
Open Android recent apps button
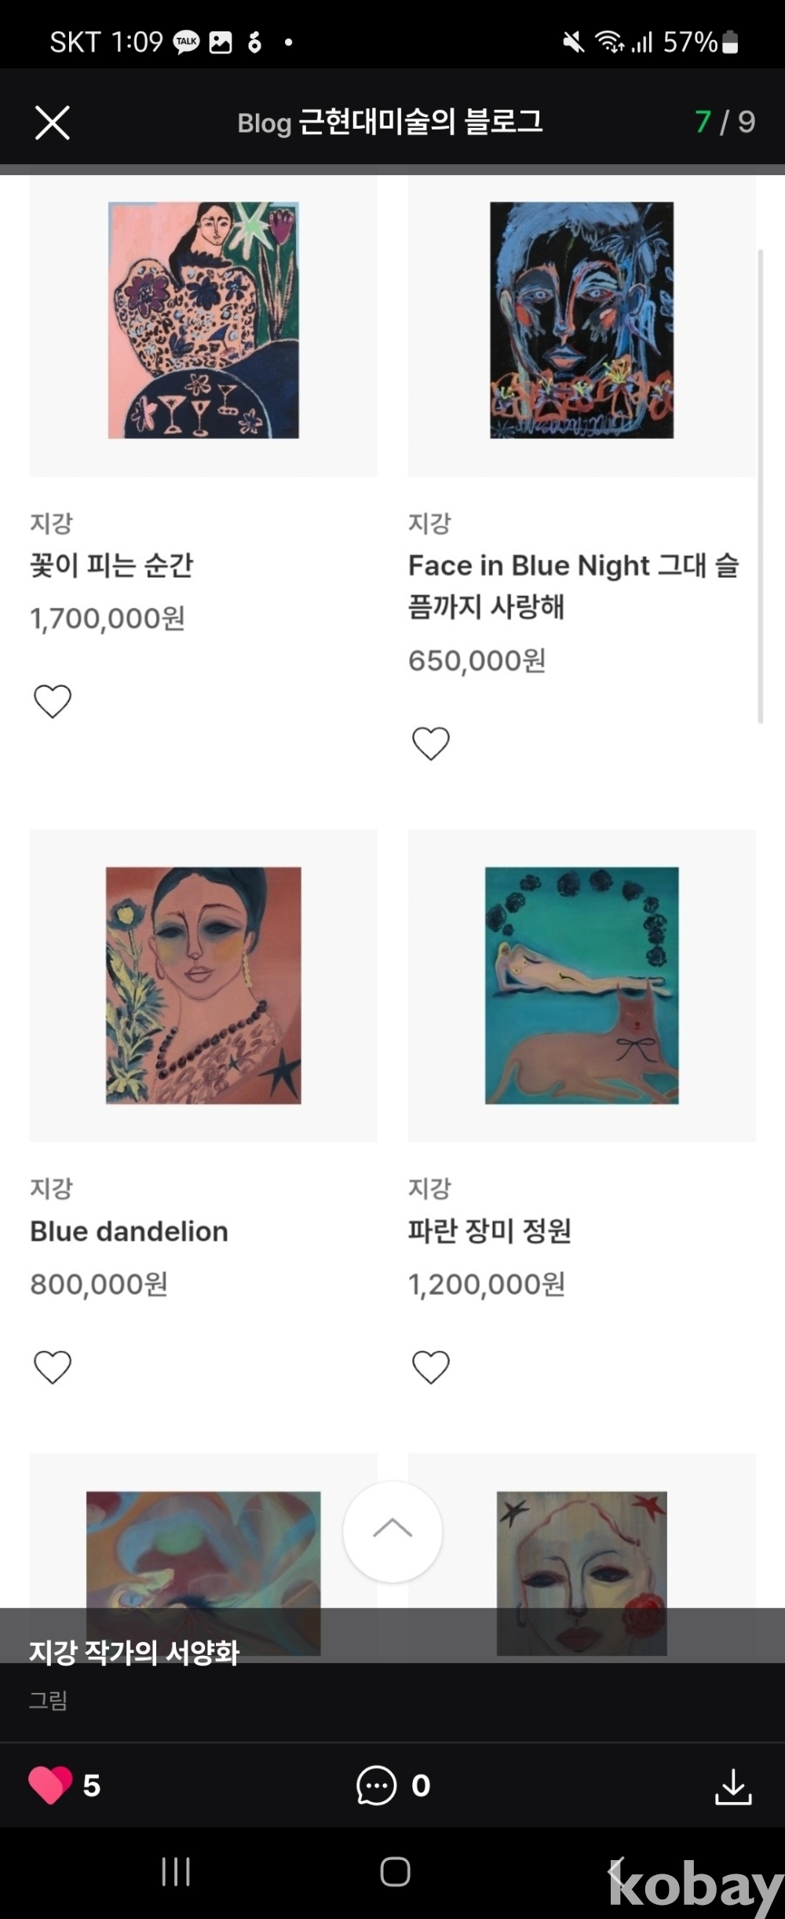176,1871
